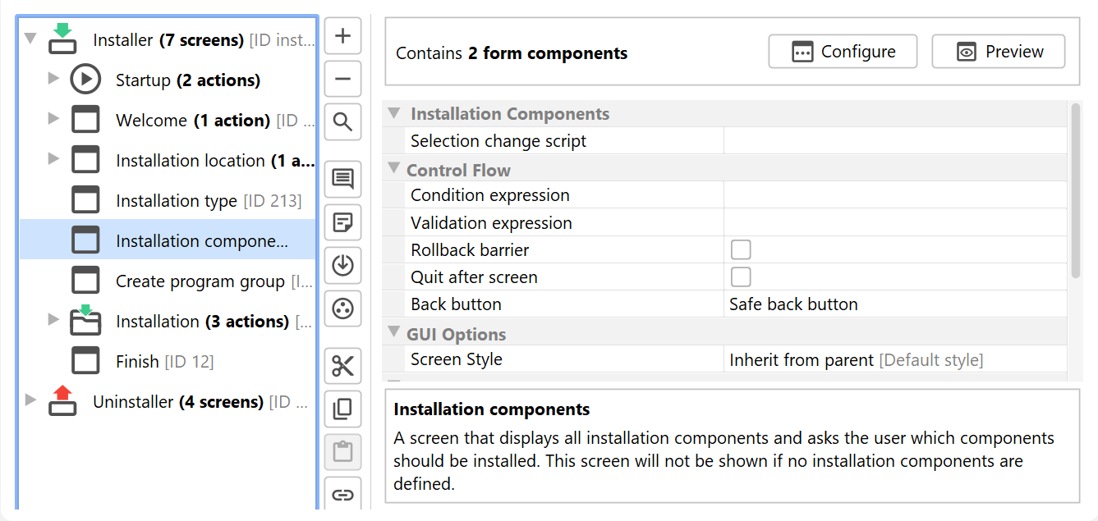
Task: Click the comment bubble toolbar icon
Action: pos(343,179)
